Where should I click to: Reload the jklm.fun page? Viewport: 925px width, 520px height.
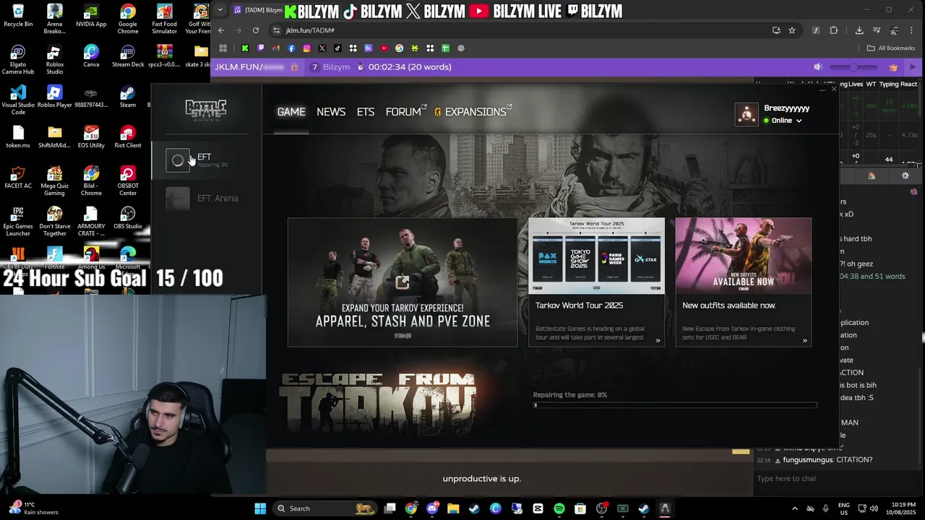(256, 30)
